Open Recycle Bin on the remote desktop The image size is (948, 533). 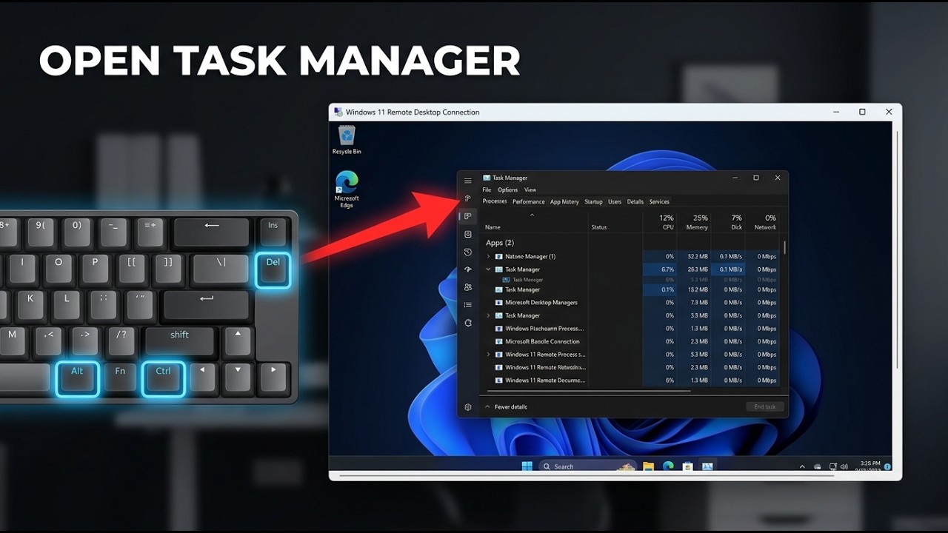pos(347,140)
